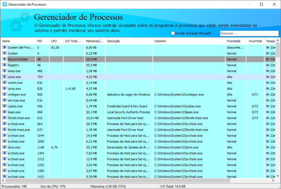Enable Ocultar Entradas Microsoft checkbox
Image resolution: width=281 pixels, height=189 pixels.
173,33
